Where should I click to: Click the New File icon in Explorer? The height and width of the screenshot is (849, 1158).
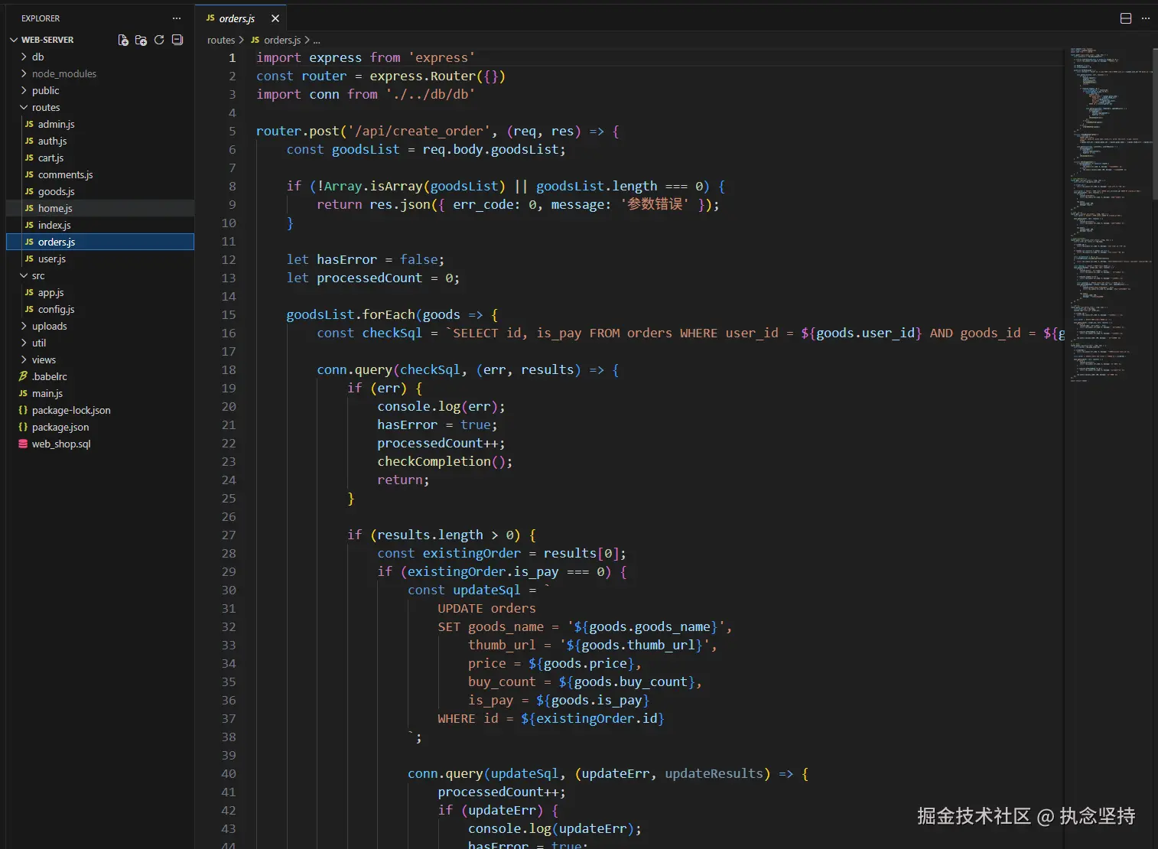(x=123, y=40)
